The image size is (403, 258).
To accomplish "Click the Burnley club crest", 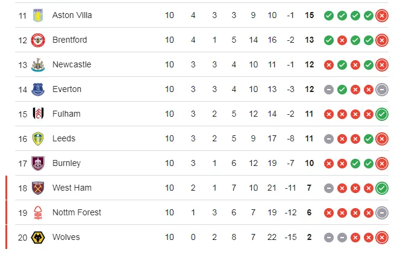I will 39,163.
